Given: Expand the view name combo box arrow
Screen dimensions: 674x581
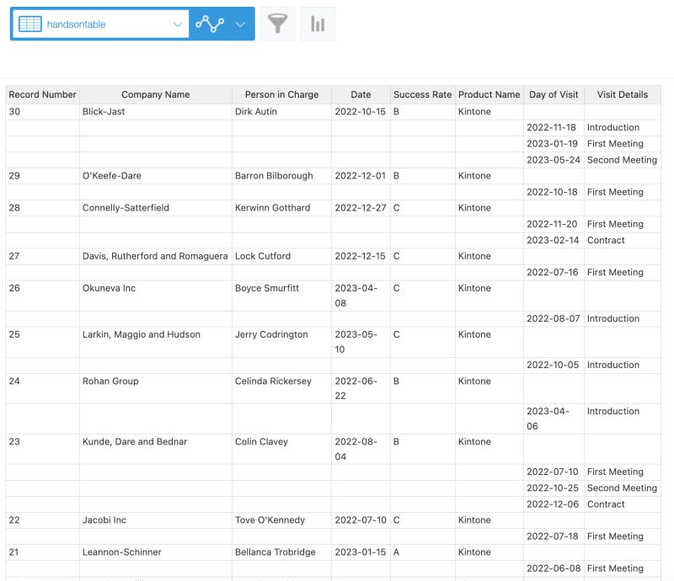Looking at the screenshot, I should tap(175, 24).
